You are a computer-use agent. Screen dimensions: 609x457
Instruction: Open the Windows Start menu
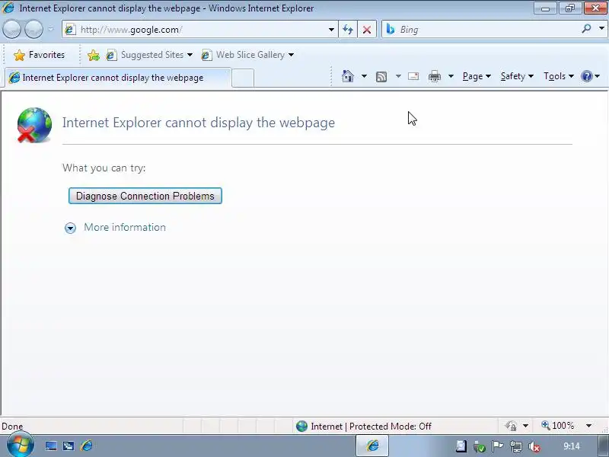click(20, 446)
